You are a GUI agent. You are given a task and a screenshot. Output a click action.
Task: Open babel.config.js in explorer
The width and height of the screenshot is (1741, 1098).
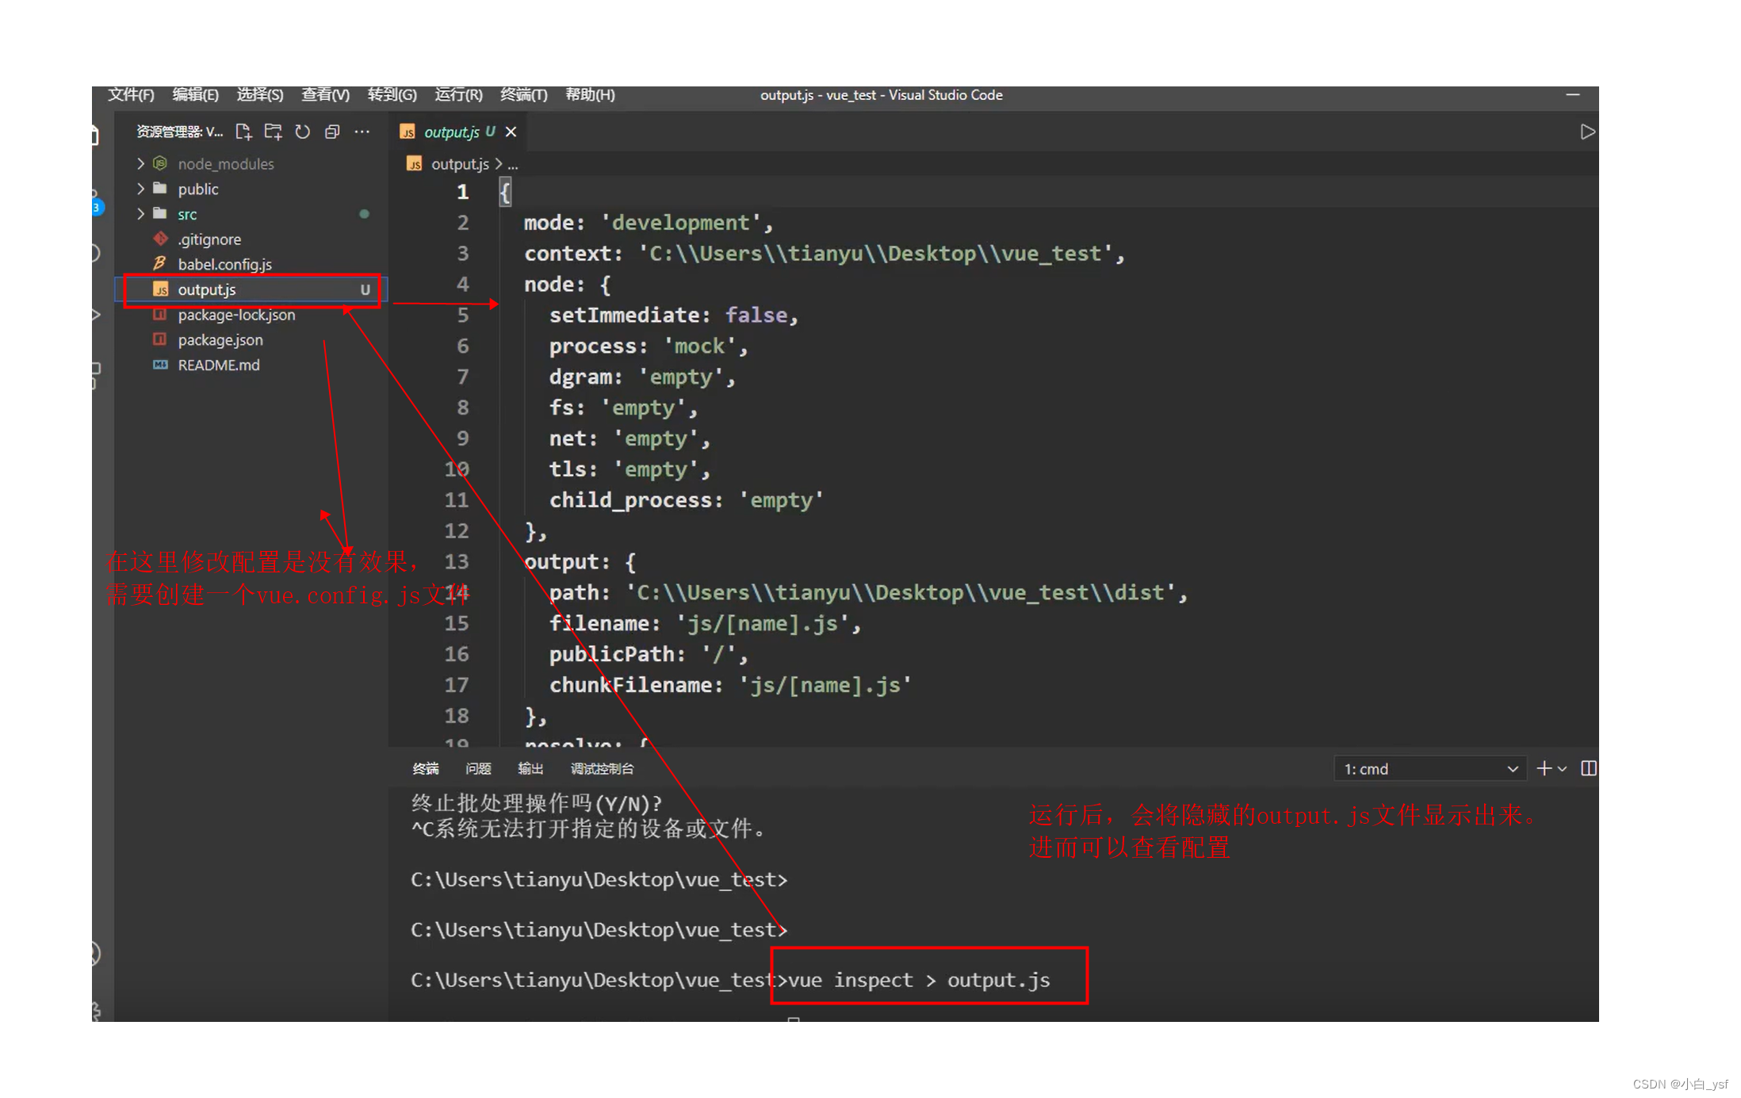point(224,264)
